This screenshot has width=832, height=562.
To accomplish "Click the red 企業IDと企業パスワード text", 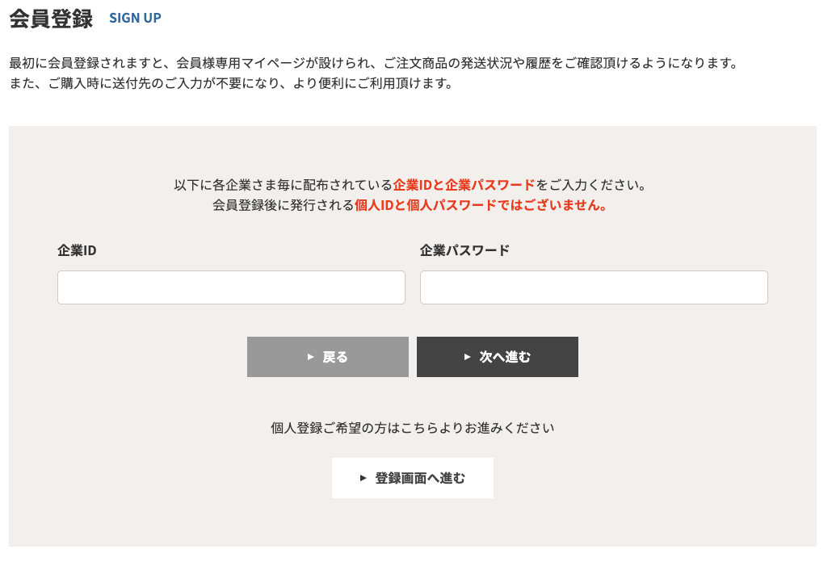I will 464,185.
